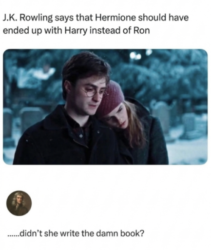The width and height of the screenshot is (211, 250).
Task: Click the "J.K. Rowling" name in headline
Action: point(27,18)
